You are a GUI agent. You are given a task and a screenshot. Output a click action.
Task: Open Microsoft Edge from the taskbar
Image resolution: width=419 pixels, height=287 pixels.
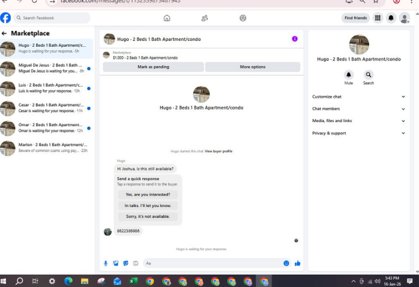click(68, 281)
